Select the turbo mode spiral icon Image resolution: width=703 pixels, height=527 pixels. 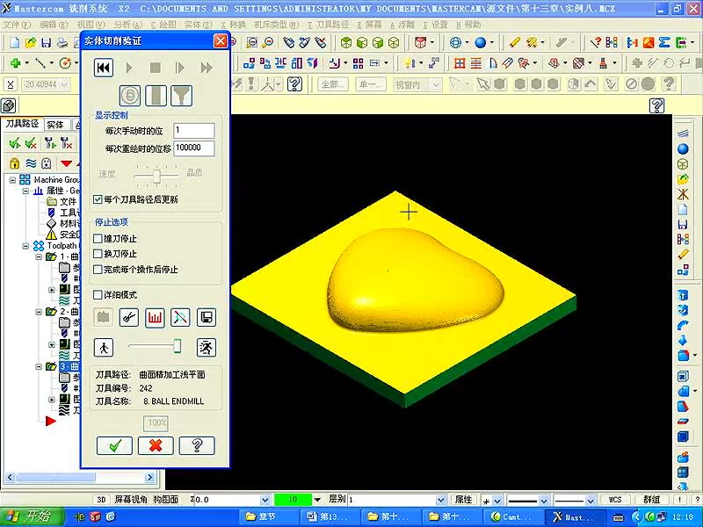coord(130,96)
